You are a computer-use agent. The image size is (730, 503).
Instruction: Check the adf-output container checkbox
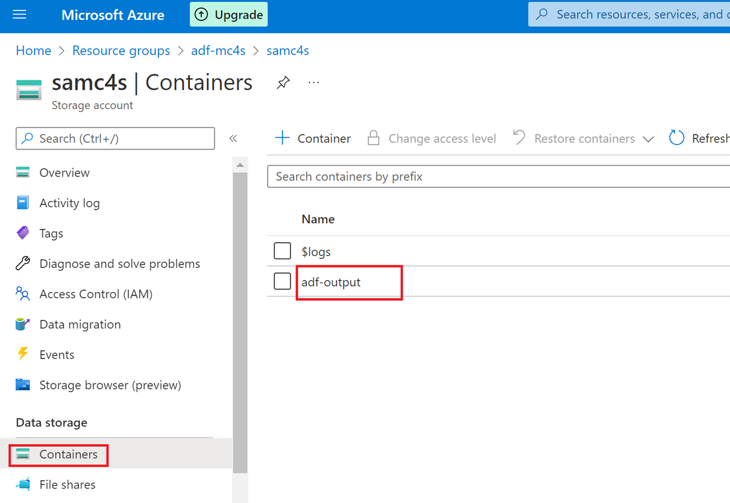point(283,281)
